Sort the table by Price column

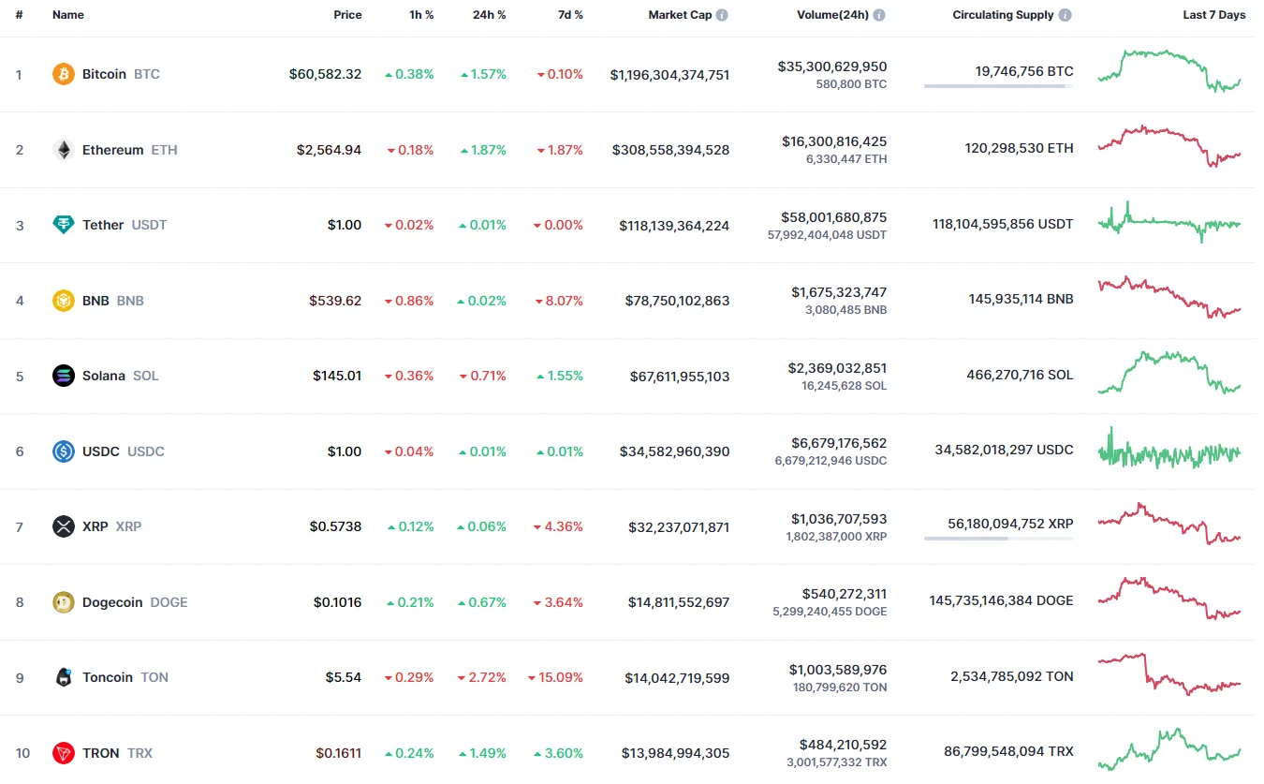tap(347, 15)
